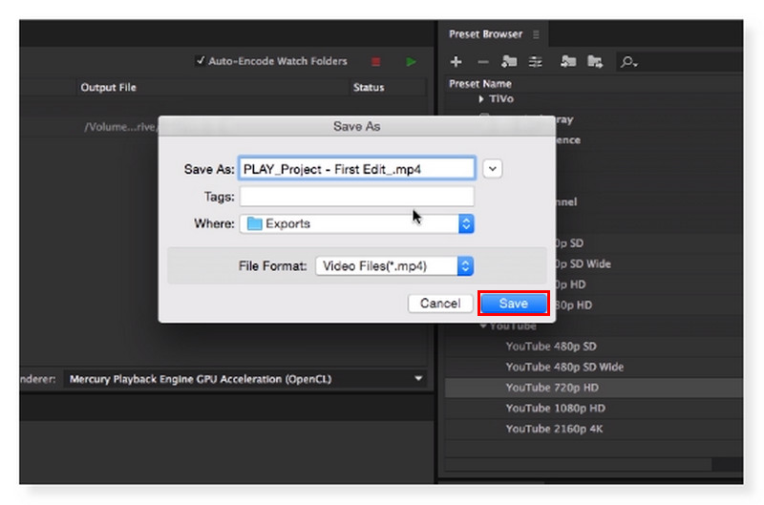Select the Preset Browser tab
The width and height of the screenshot is (764, 505).
coord(485,34)
